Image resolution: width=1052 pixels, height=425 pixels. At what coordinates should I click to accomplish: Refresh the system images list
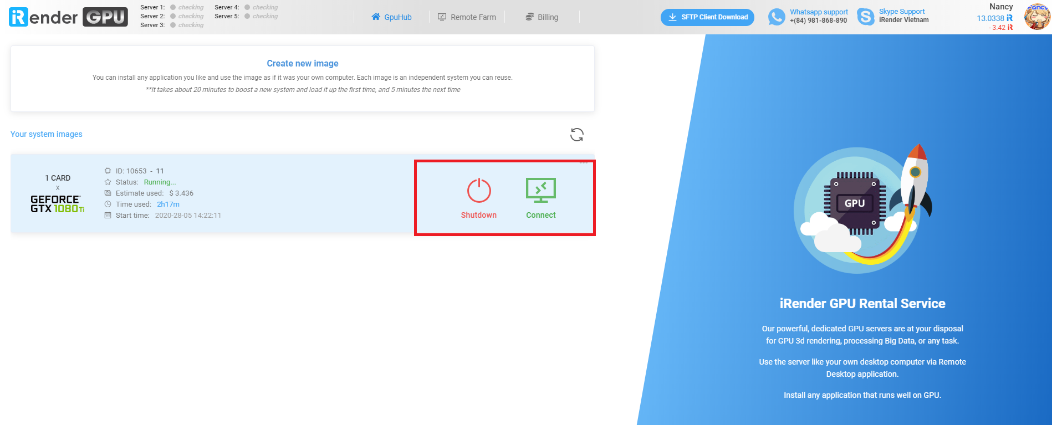tap(576, 135)
